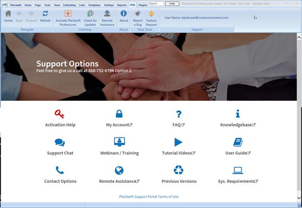The height and width of the screenshot is (208, 302).
Task: Open Remote Assistance globe icon on page
Action: click(x=119, y=170)
